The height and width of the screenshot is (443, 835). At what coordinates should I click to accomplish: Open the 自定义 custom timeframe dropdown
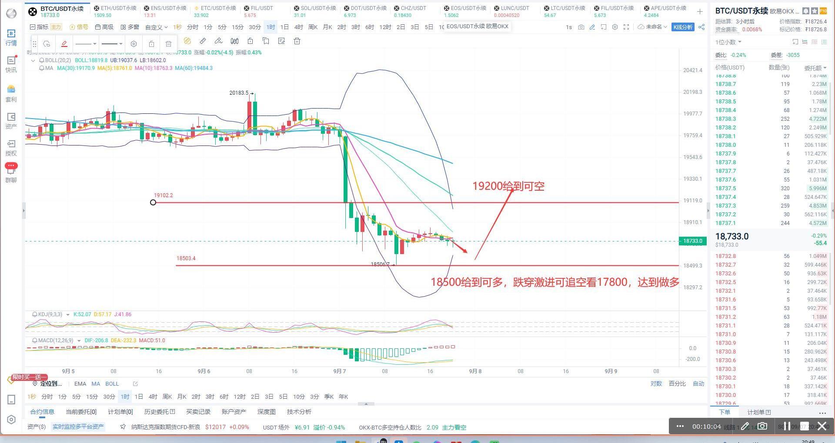click(156, 27)
